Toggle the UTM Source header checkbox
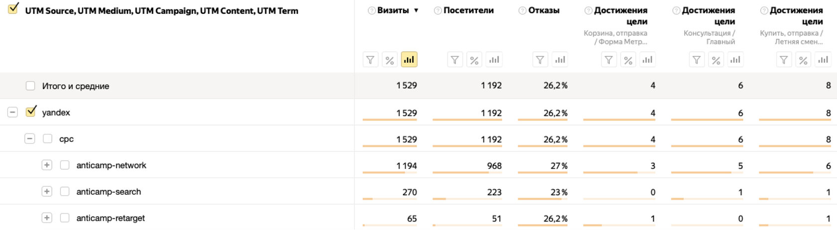Viewport: 837px width, 236px height. [13, 8]
